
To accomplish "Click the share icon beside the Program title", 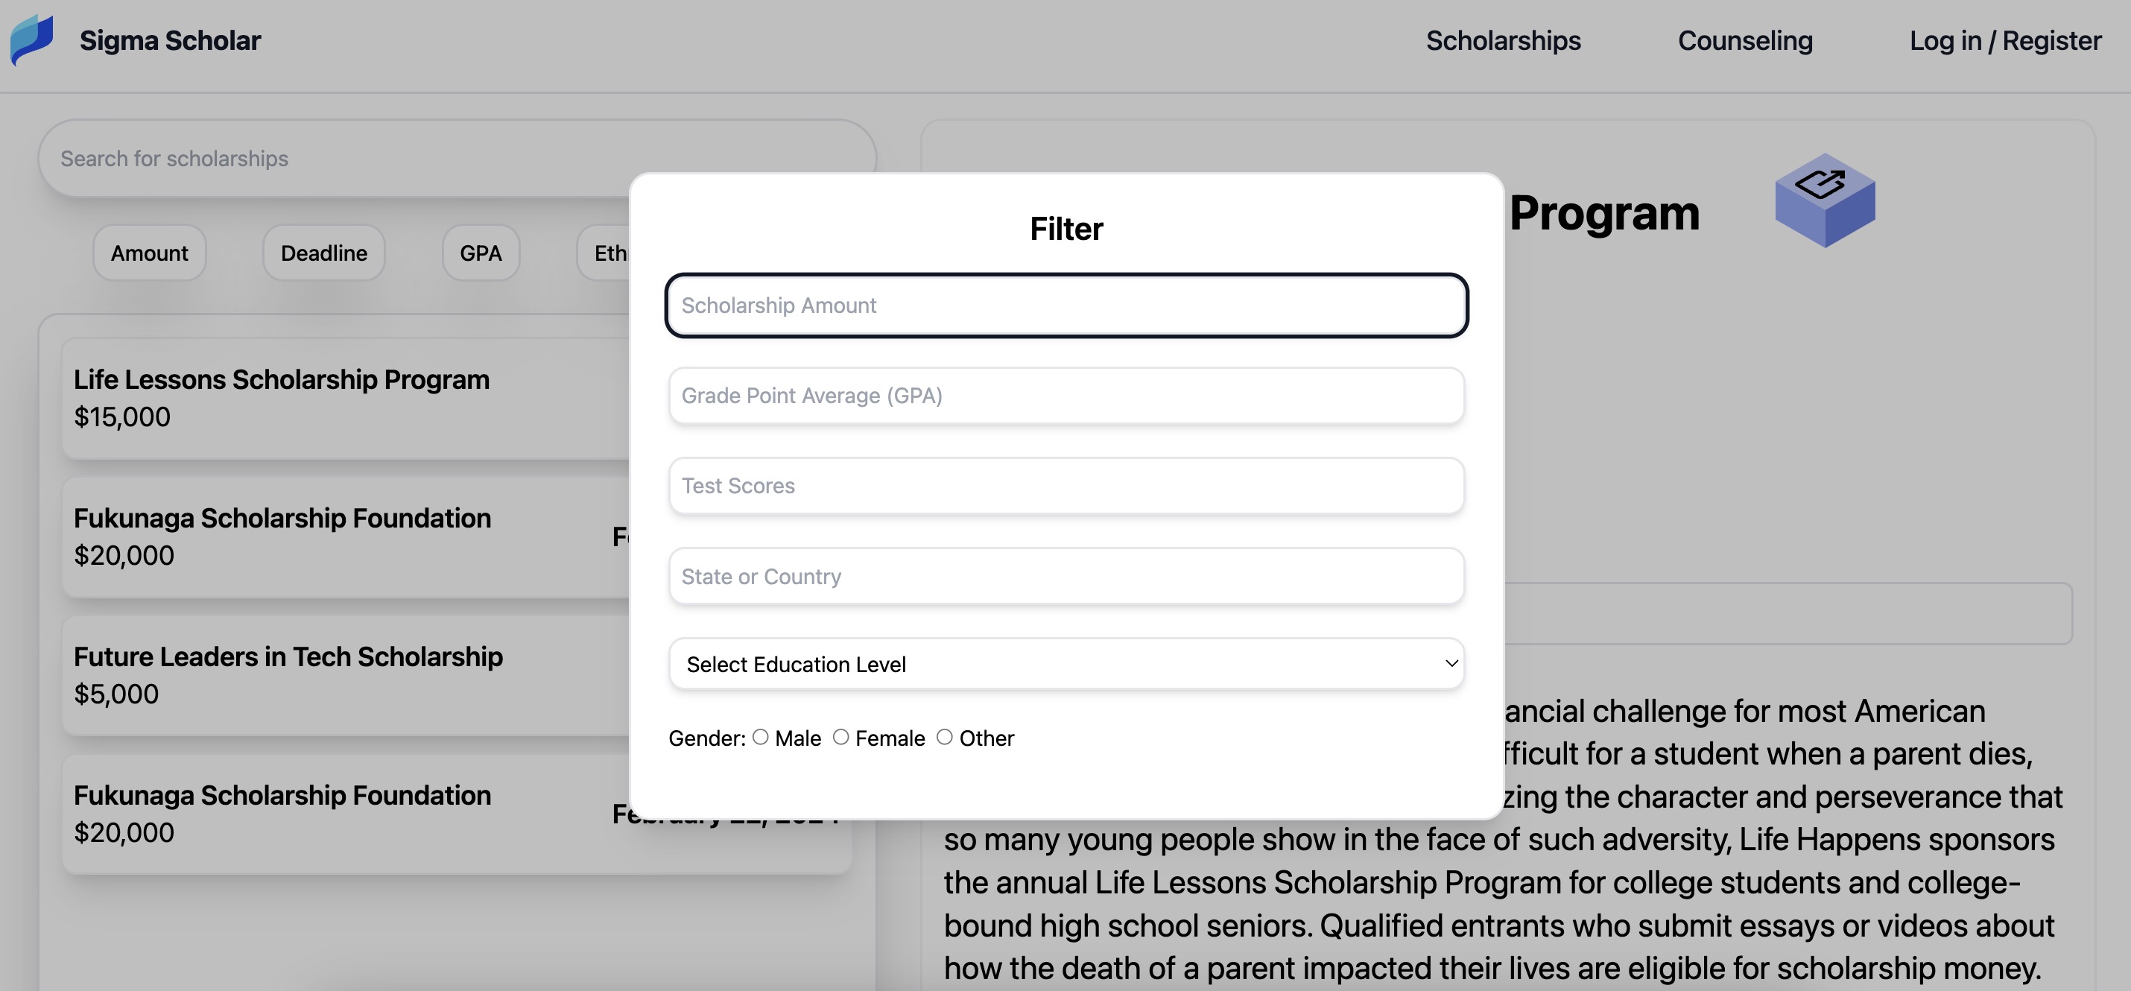I will click(x=1823, y=200).
